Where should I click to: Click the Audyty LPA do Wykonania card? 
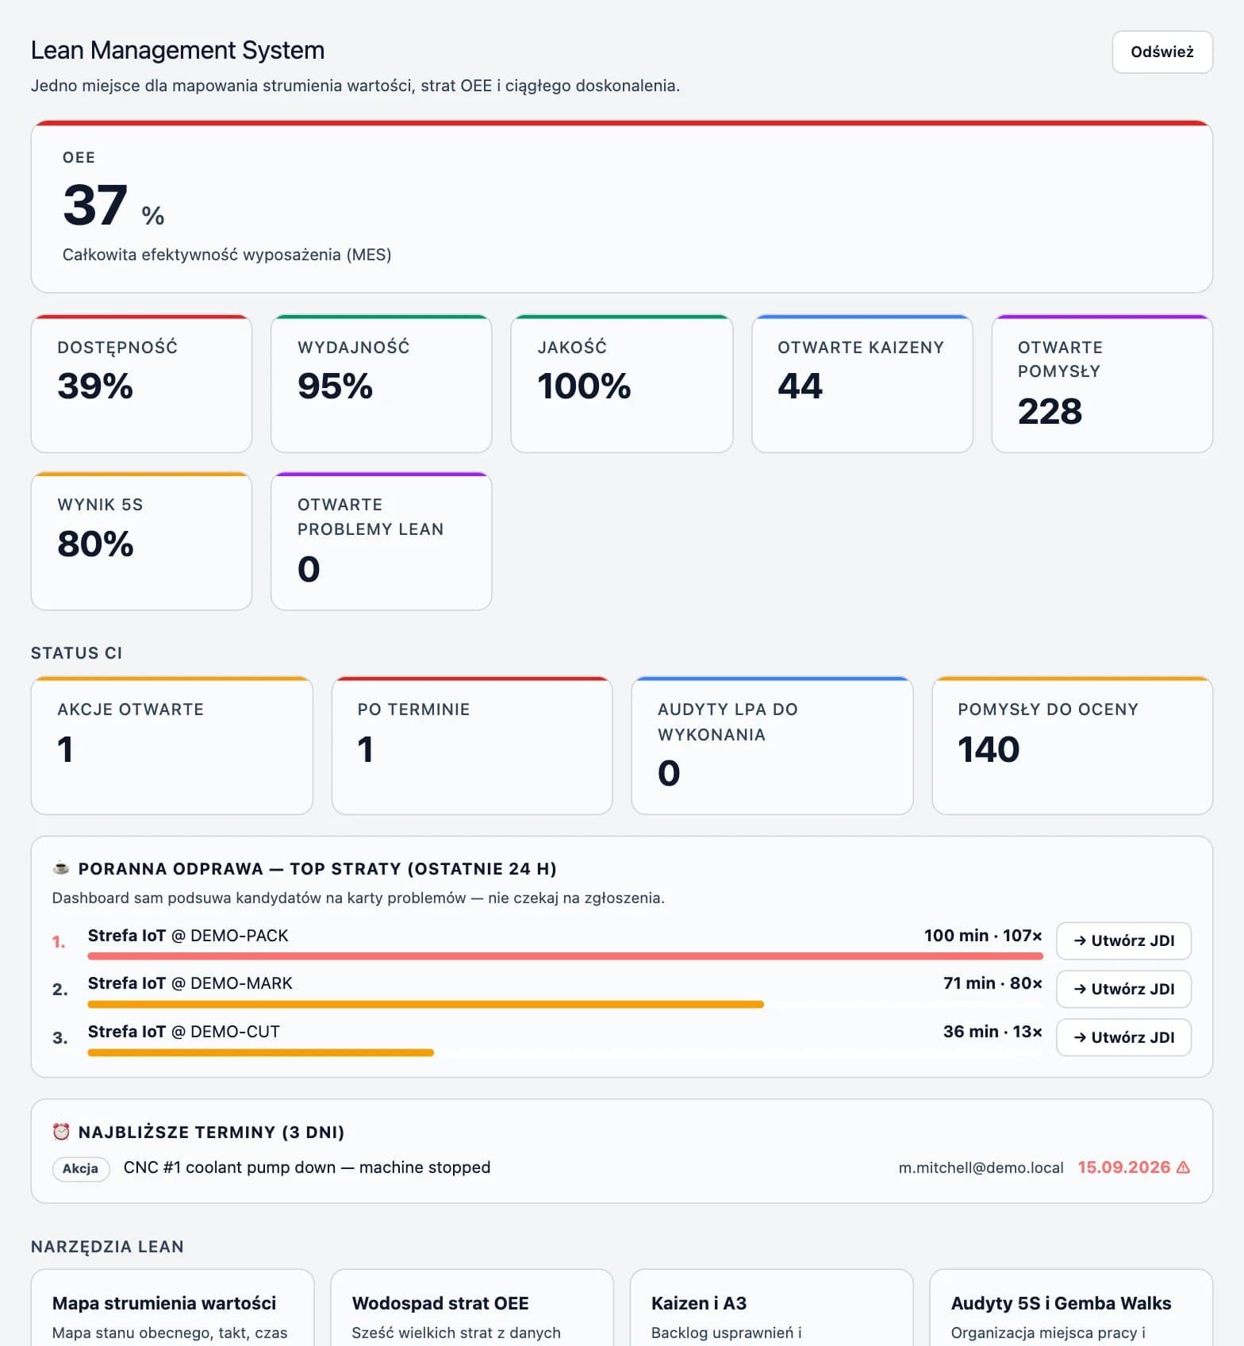(772, 745)
